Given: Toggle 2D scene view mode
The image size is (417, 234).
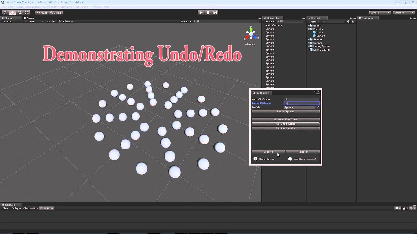Looking at the screenshot, I should (x=48, y=21).
